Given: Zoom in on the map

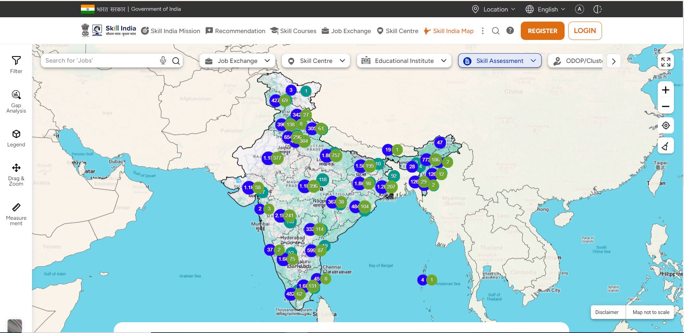Looking at the screenshot, I should point(666,90).
